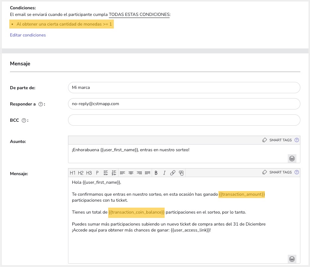Insert a bulleted list

click(x=106, y=173)
